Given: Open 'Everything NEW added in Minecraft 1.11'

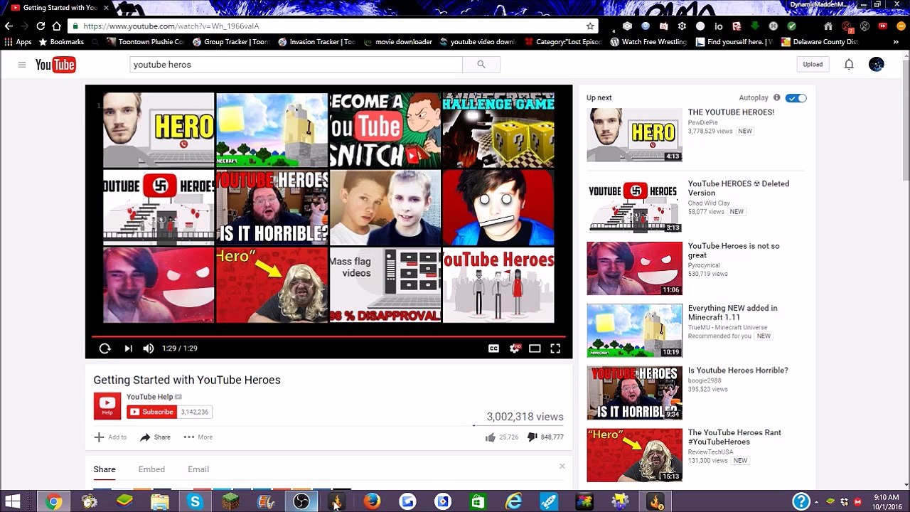Looking at the screenshot, I should (x=732, y=313).
